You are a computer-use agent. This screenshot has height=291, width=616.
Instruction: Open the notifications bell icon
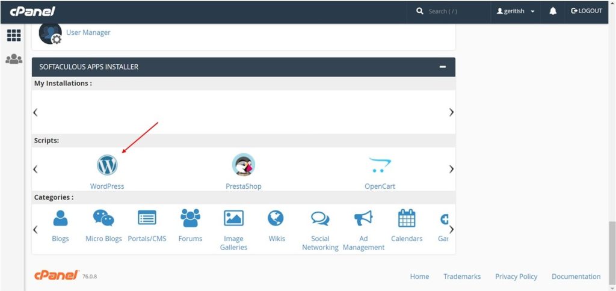553,11
